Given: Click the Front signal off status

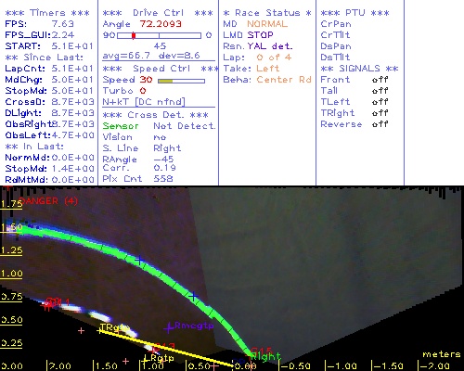Looking at the screenshot, I should click(380, 80).
